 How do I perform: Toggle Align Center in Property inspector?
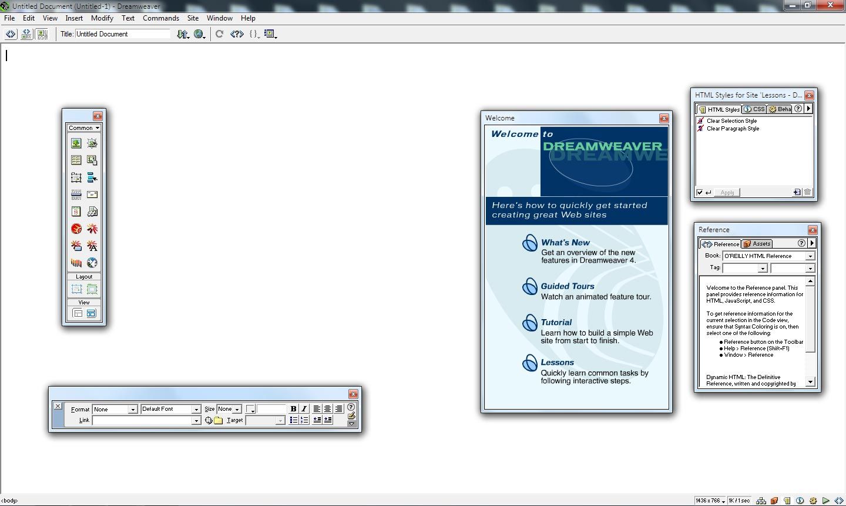pos(328,409)
